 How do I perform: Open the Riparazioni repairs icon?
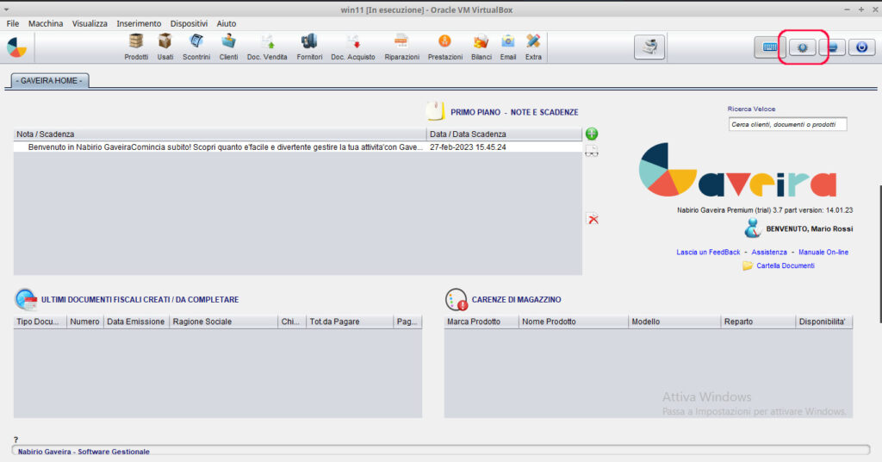click(401, 47)
